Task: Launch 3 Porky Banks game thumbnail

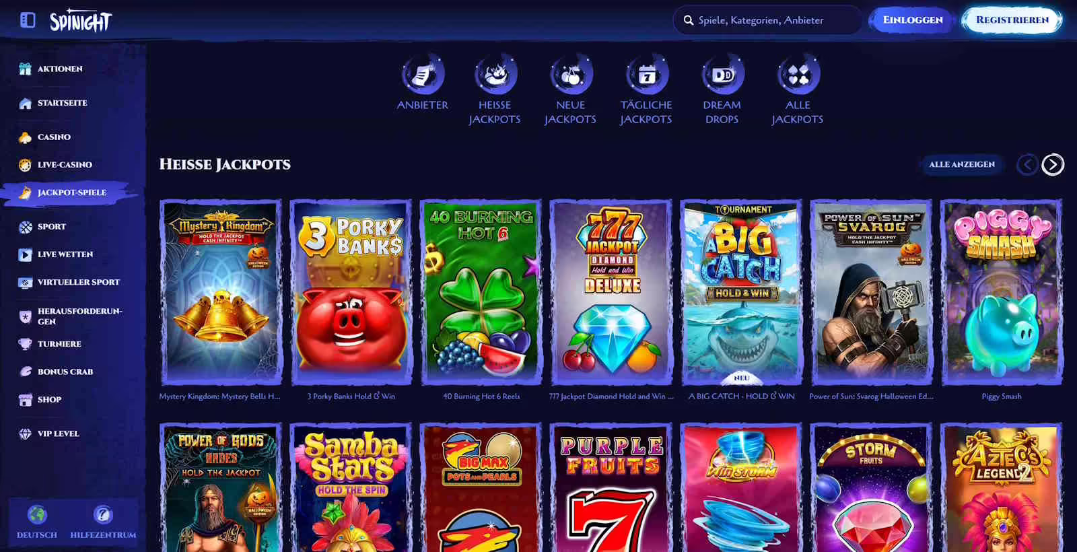Action: pyautogui.click(x=351, y=292)
